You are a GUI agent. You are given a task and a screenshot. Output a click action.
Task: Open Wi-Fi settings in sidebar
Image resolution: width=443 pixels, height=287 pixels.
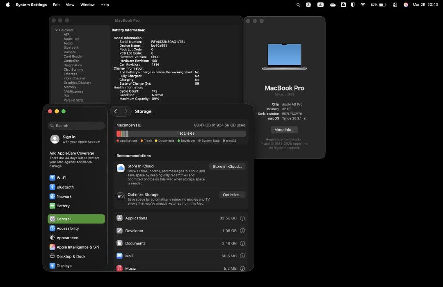[x=76, y=178]
